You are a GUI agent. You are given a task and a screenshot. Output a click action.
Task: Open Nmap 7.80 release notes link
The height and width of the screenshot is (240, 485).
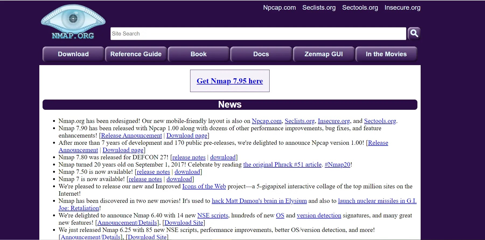pyautogui.click(x=189, y=157)
